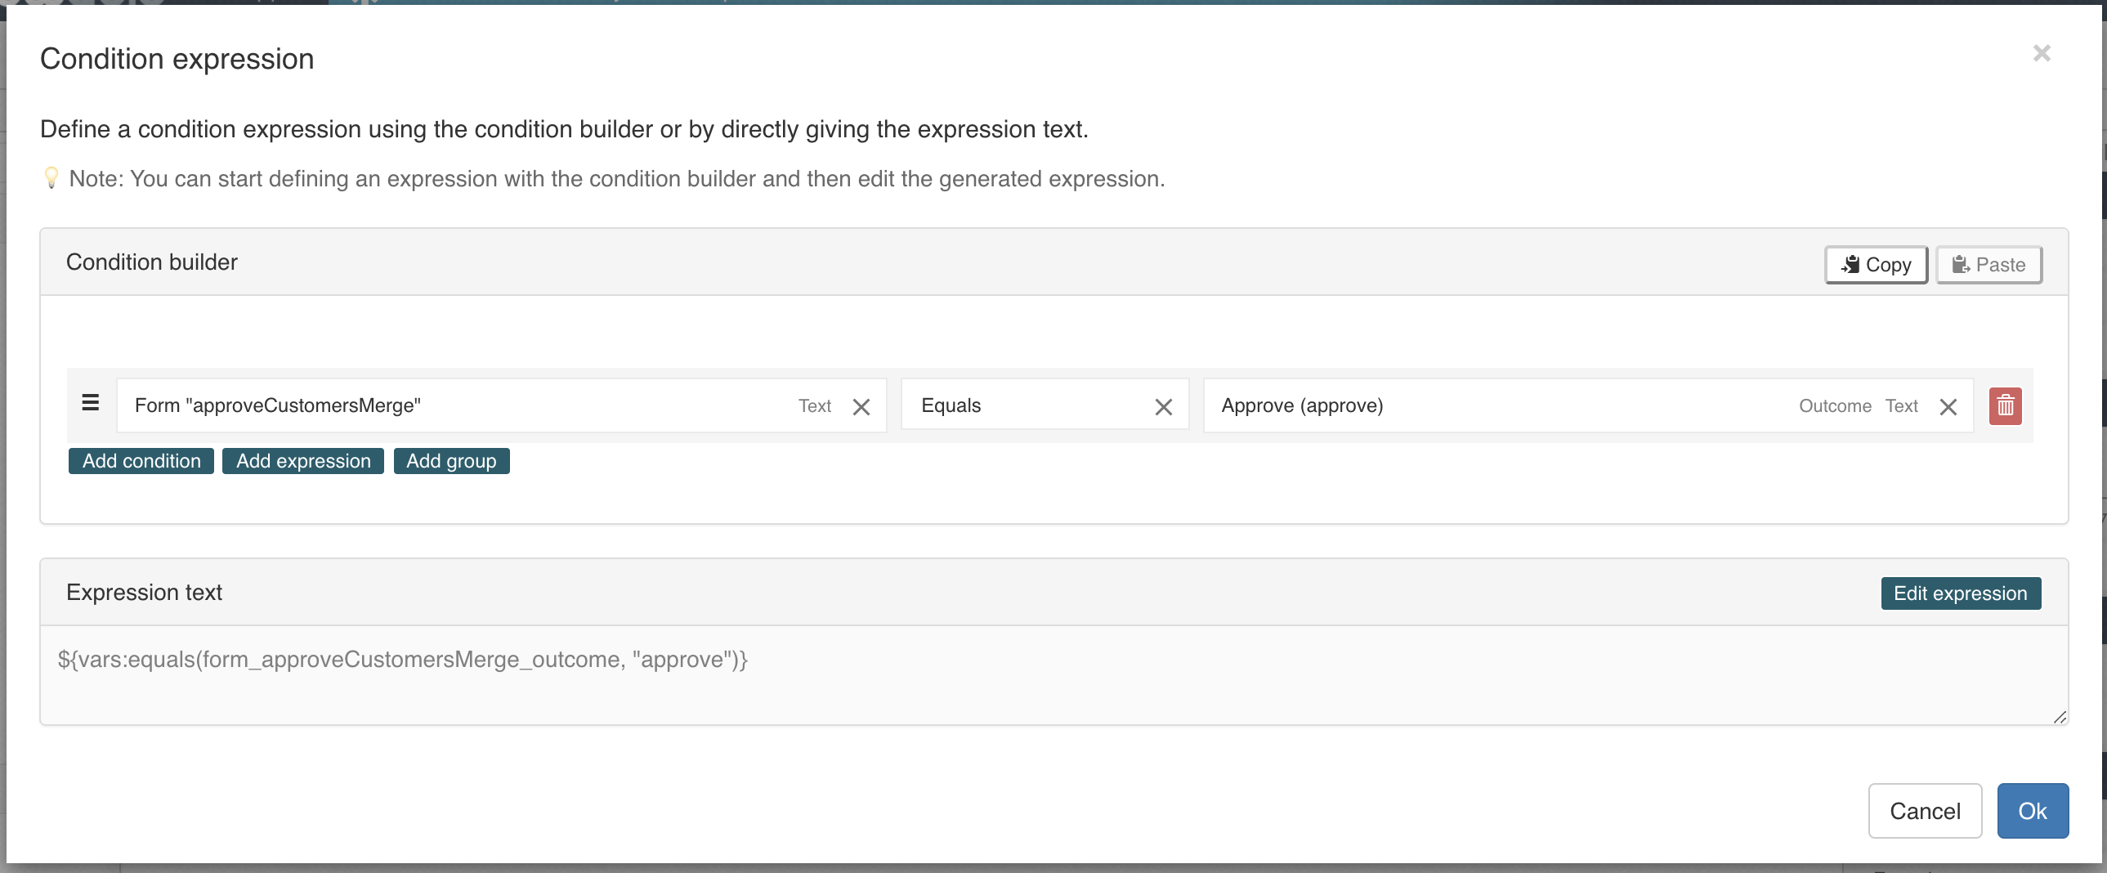2107x873 pixels.
Task: Grab the condition row drag handle
Action: 90,402
